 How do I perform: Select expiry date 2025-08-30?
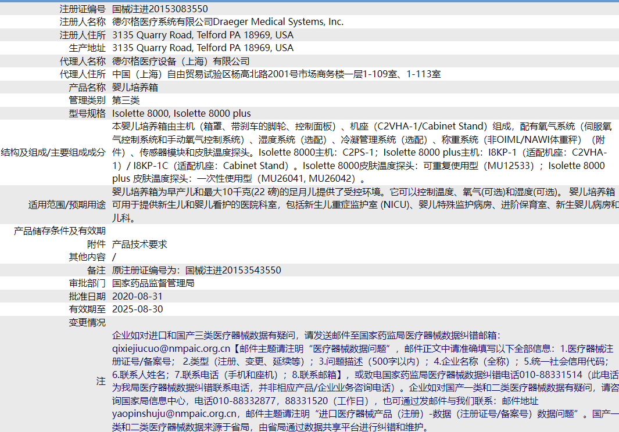click(137, 309)
